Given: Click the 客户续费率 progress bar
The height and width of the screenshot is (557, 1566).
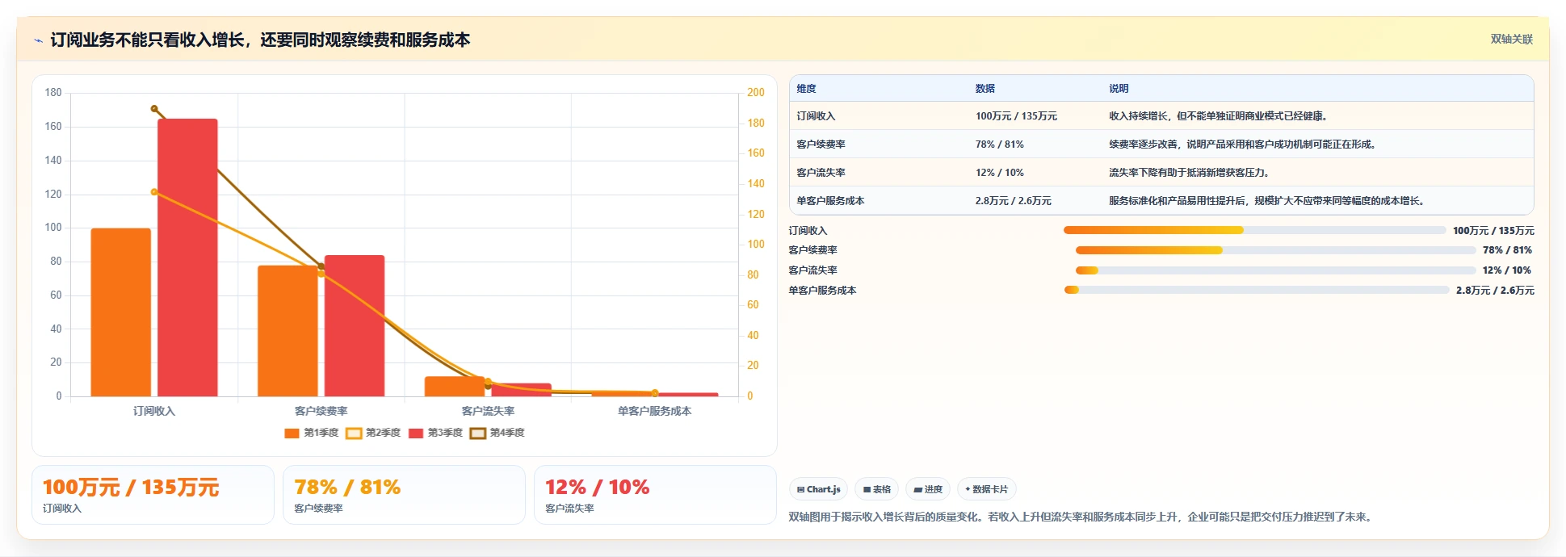Looking at the screenshot, I should (1275, 250).
